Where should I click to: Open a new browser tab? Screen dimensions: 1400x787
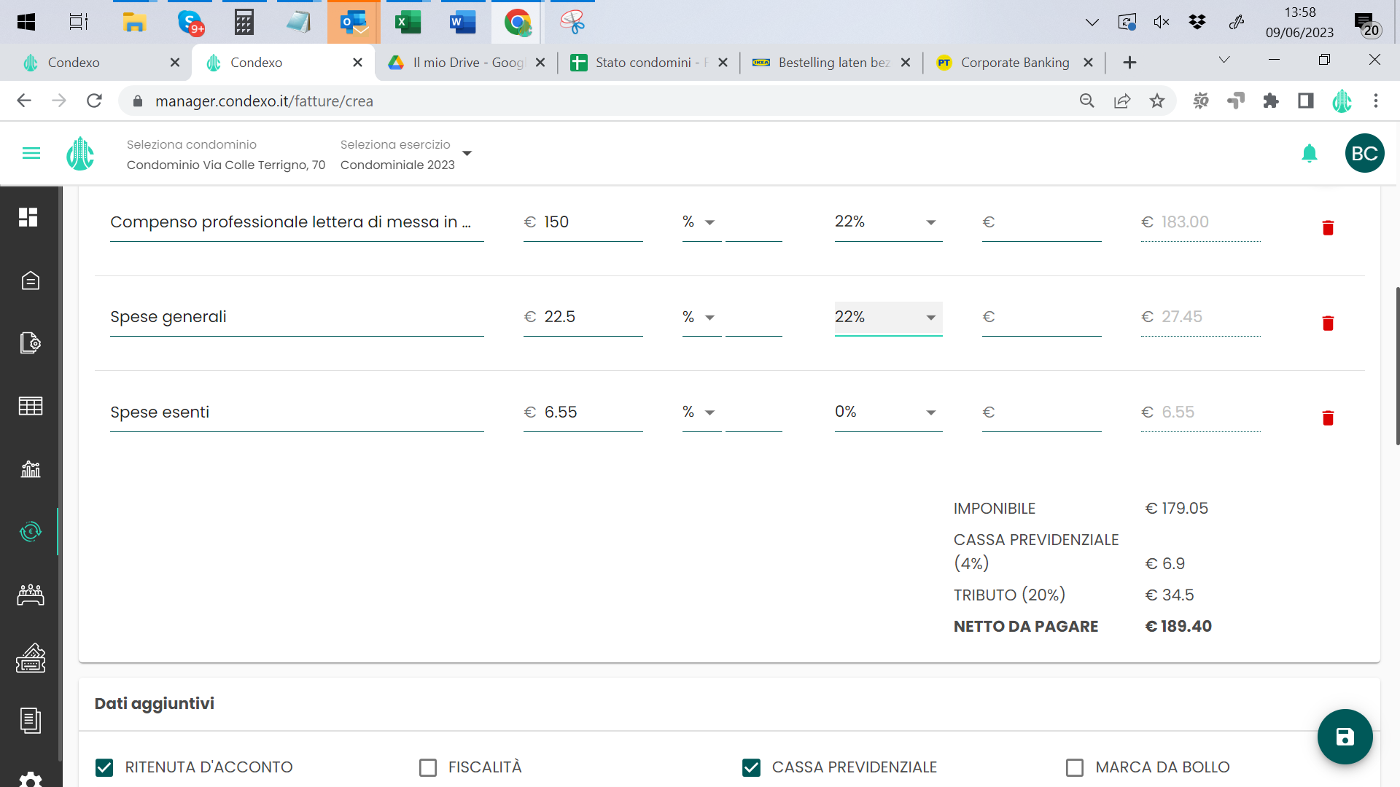[x=1129, y=63]
